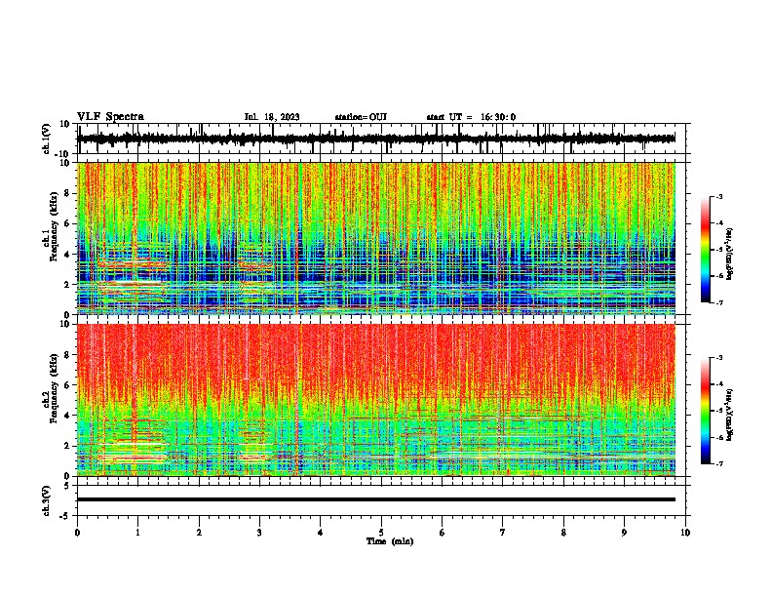Click the time axis tick label "6"
The image size is (772, 597).
[443, 533]
